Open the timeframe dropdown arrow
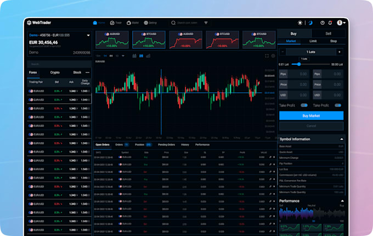 coord(123,56)
